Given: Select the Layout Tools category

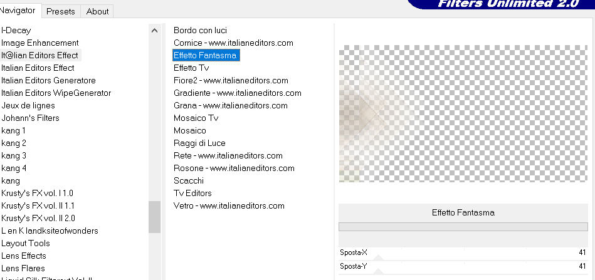Looking at the screenshot, I should tap(26, 243).
